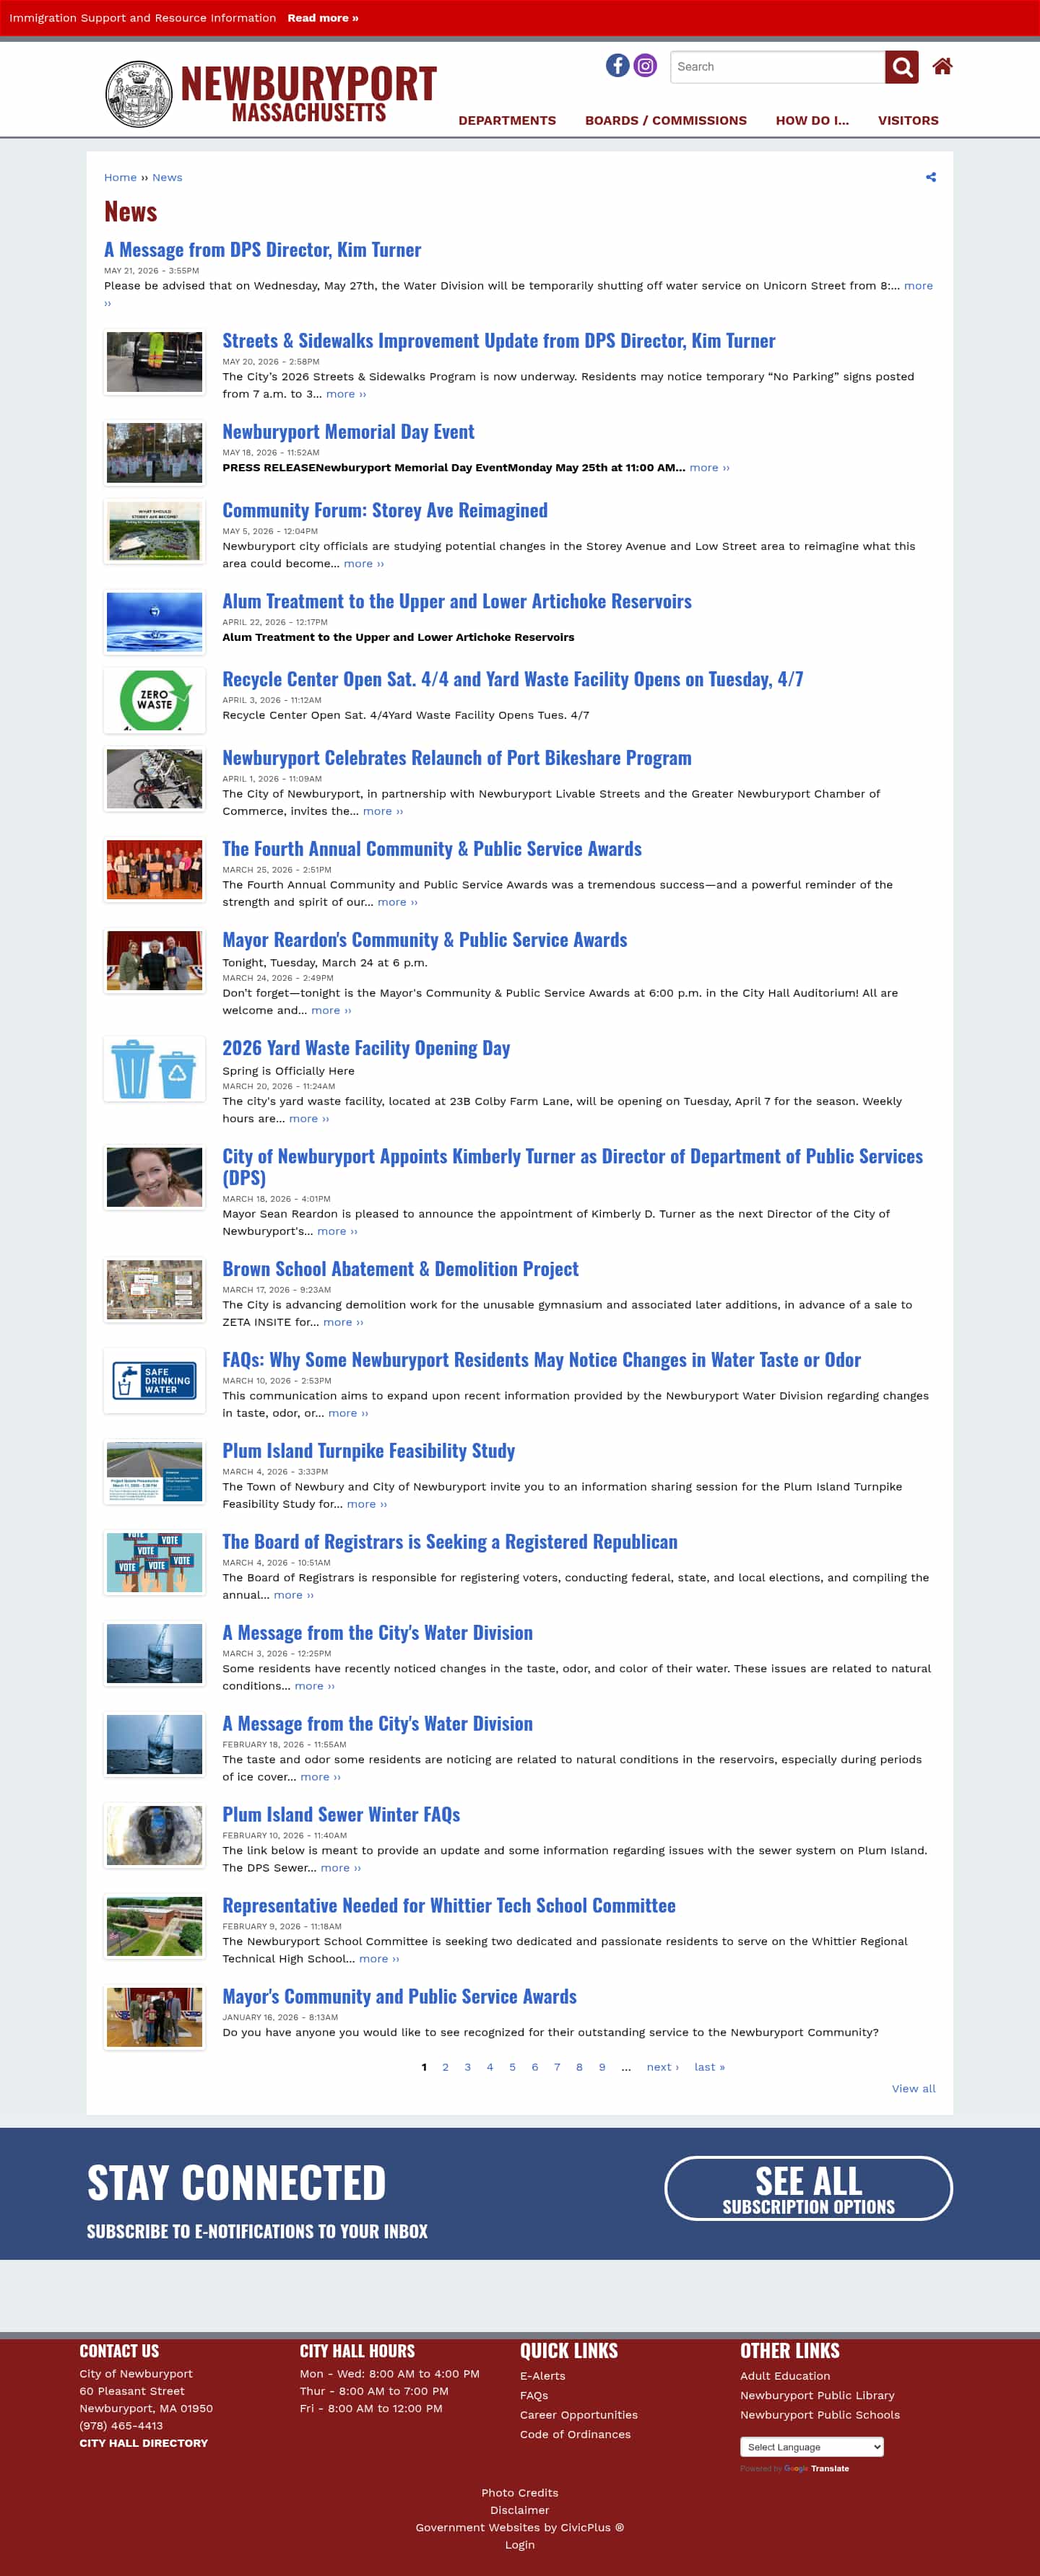Open the How Do I... menu

812,120
